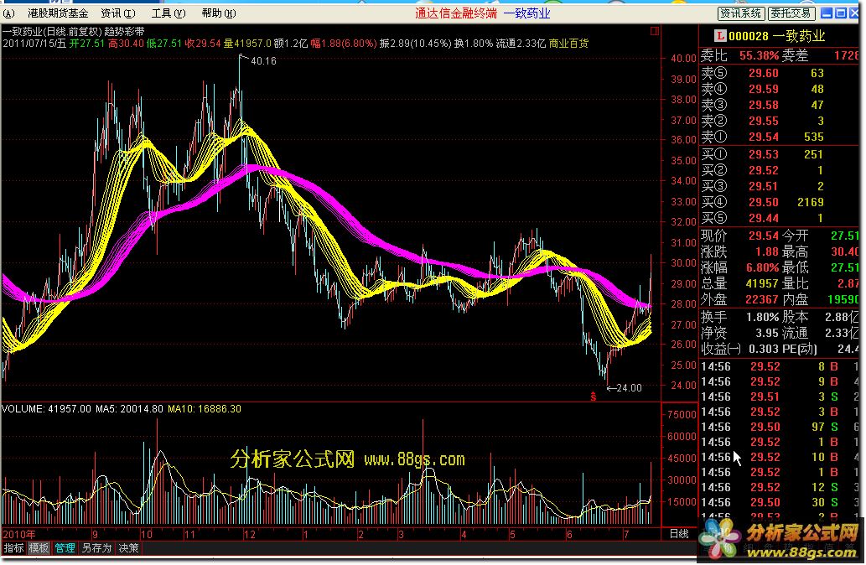Select the 模板 tab at bottom
Viewport: 866px width, 565px height.
[x=39, y=548]
